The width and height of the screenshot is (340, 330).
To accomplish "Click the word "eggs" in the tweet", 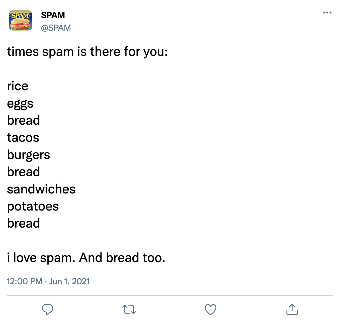I will (20, 103).
